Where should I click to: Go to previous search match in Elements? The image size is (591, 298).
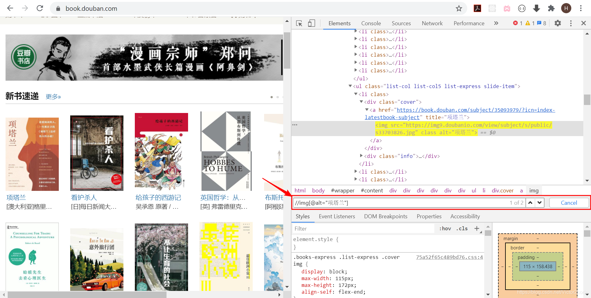530,203
